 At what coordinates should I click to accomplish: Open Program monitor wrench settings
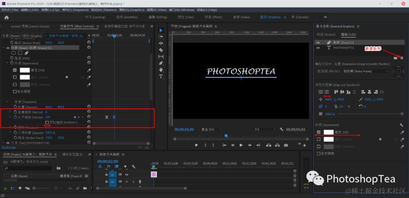[281, 129]
